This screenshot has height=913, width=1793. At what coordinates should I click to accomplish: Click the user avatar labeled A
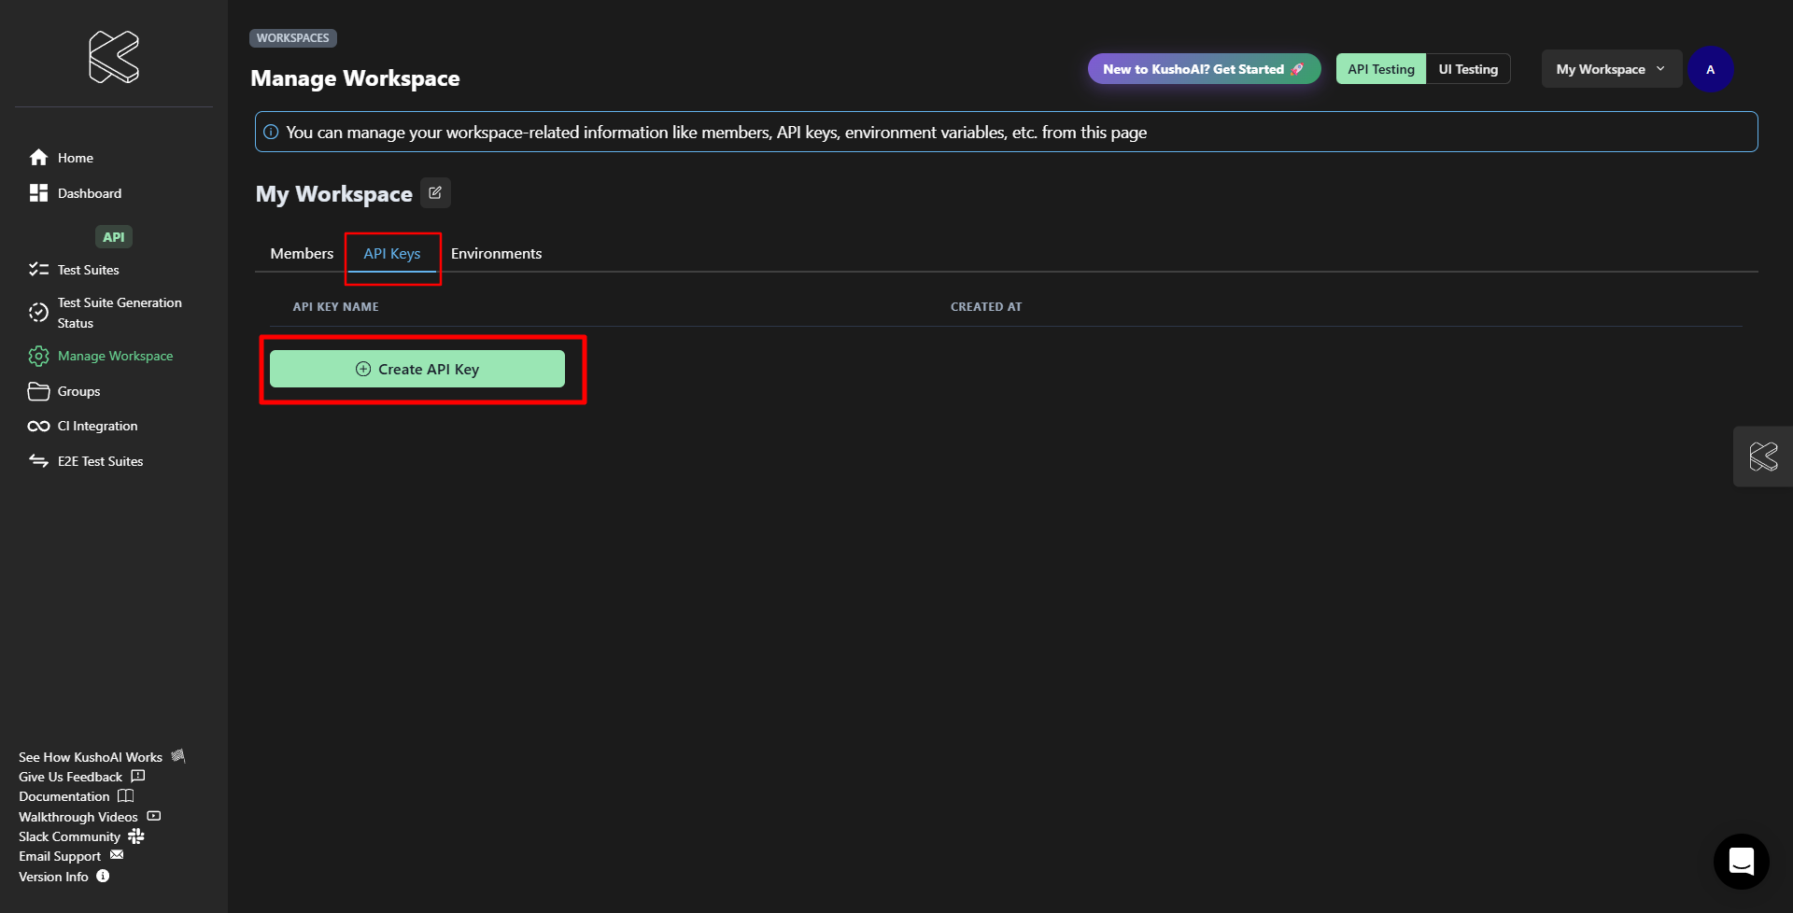tap(1711, 69)
